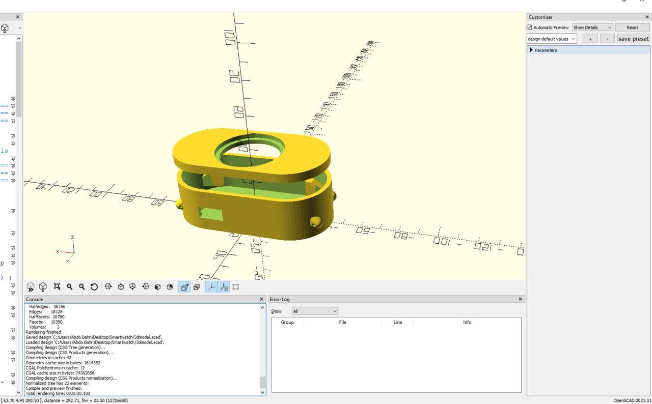Click the OpenSCAD 2021.01 version label

[x=632, y=400]
